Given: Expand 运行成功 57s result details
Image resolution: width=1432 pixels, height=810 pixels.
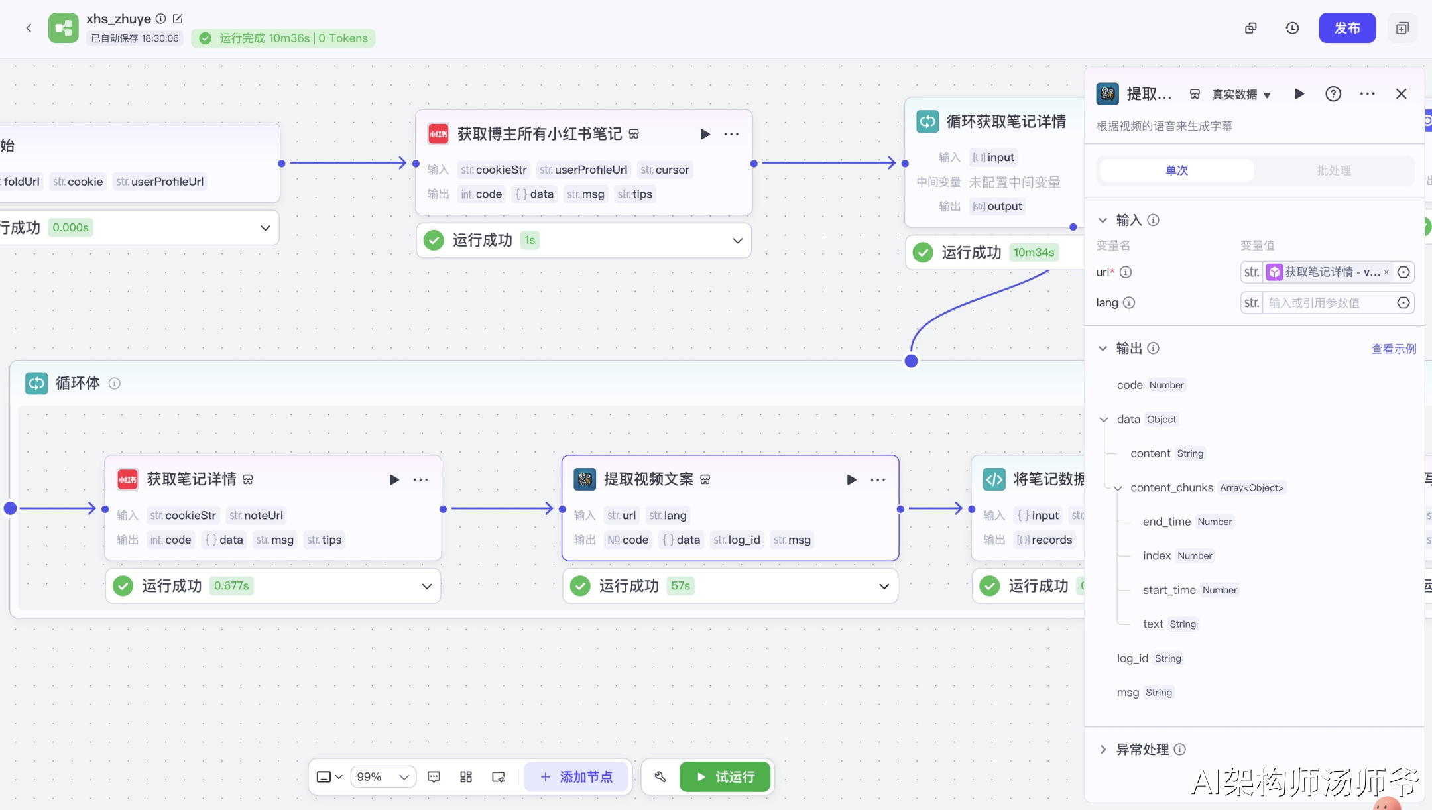Looking at the screenshot, I should [x=883, y=586].
